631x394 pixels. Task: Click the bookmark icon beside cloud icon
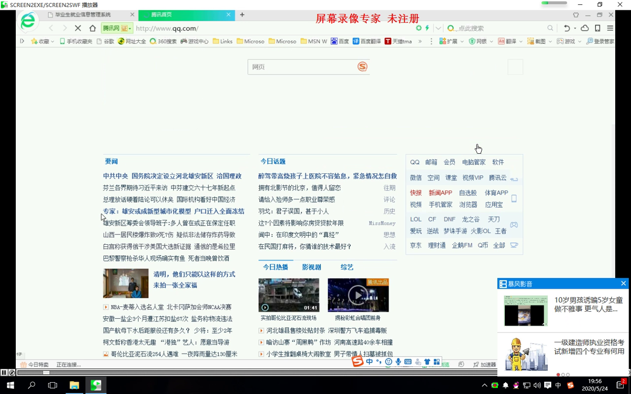597,28
